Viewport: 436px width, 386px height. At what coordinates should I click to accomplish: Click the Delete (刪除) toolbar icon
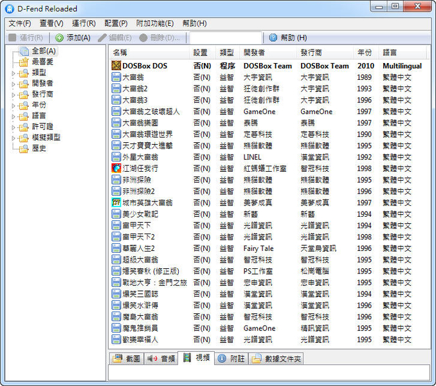tap(143, 37)
